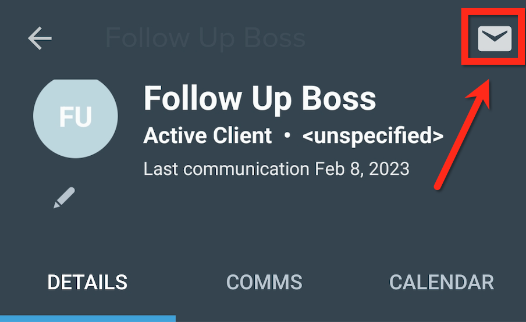Tap the word communication in status line
This screenshot has width=526, height=322.
246,169
